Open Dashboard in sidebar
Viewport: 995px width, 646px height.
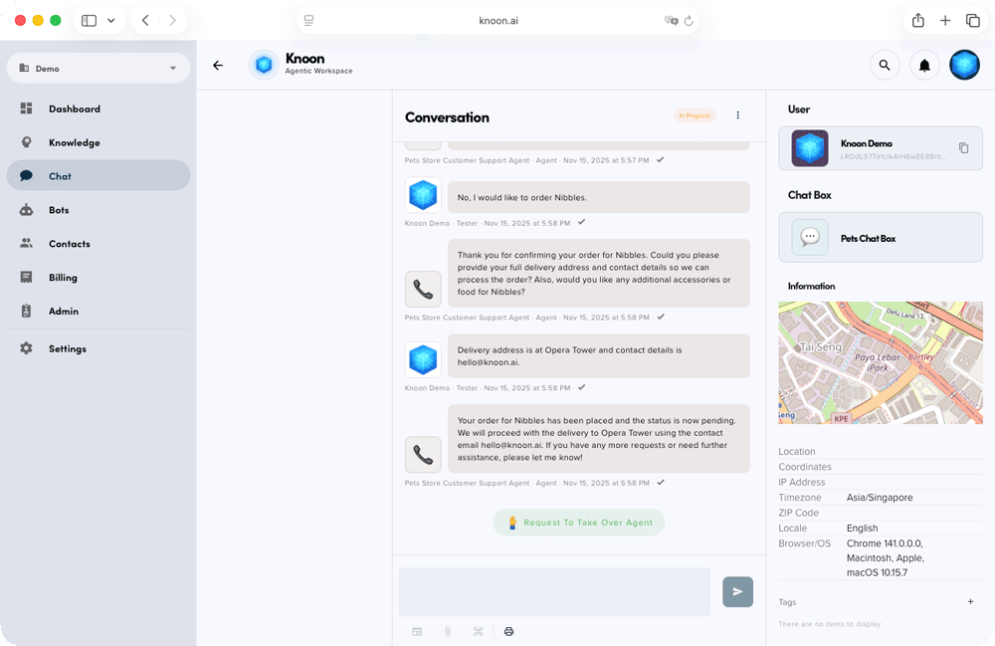click(75, 108)
